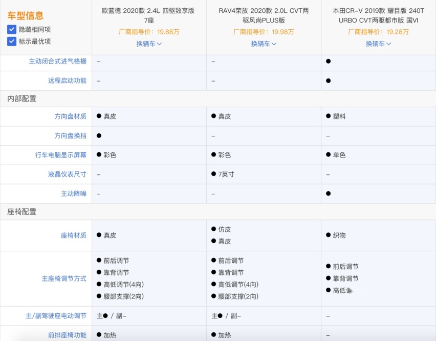This screenshot has height=341, width=436.
Task: Select 厂商指导价 19.98万 price text
Action: pos(264,32)
